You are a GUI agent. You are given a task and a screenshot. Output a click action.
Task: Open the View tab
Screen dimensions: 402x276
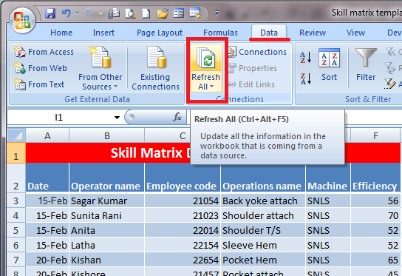coord(355,33)
